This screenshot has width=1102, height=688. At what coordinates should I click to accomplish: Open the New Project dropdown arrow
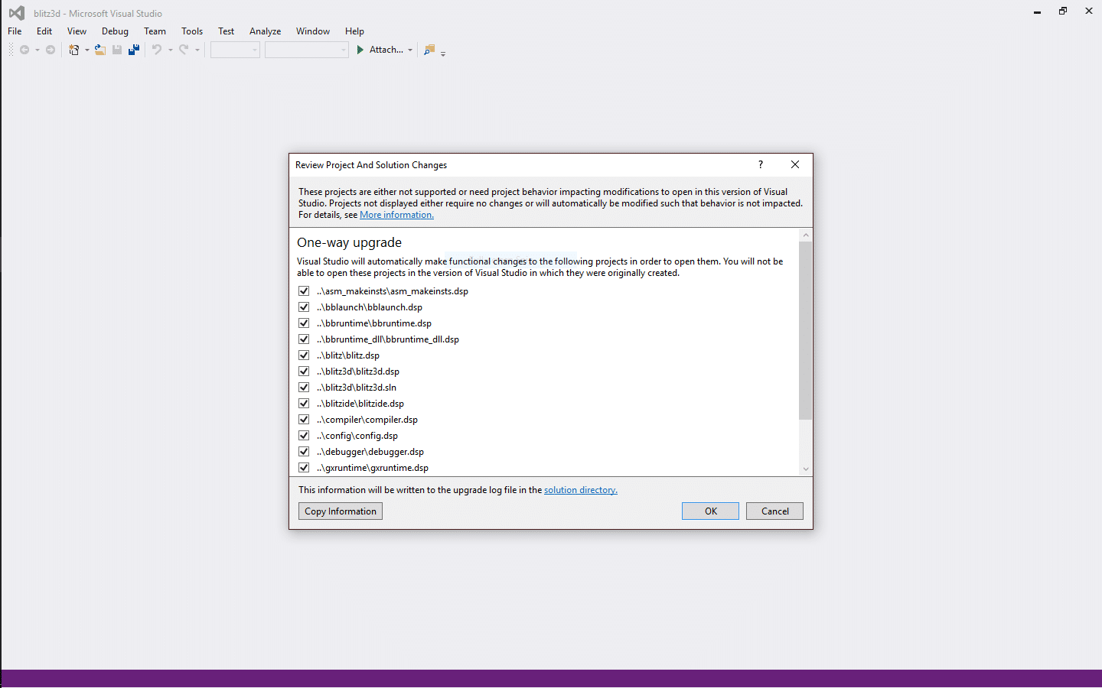(86, 50)
